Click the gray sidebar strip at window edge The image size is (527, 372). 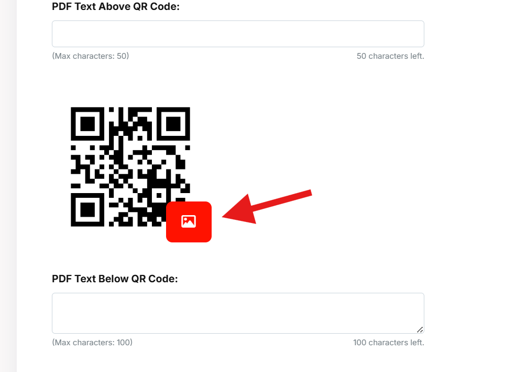pos(8,186)
